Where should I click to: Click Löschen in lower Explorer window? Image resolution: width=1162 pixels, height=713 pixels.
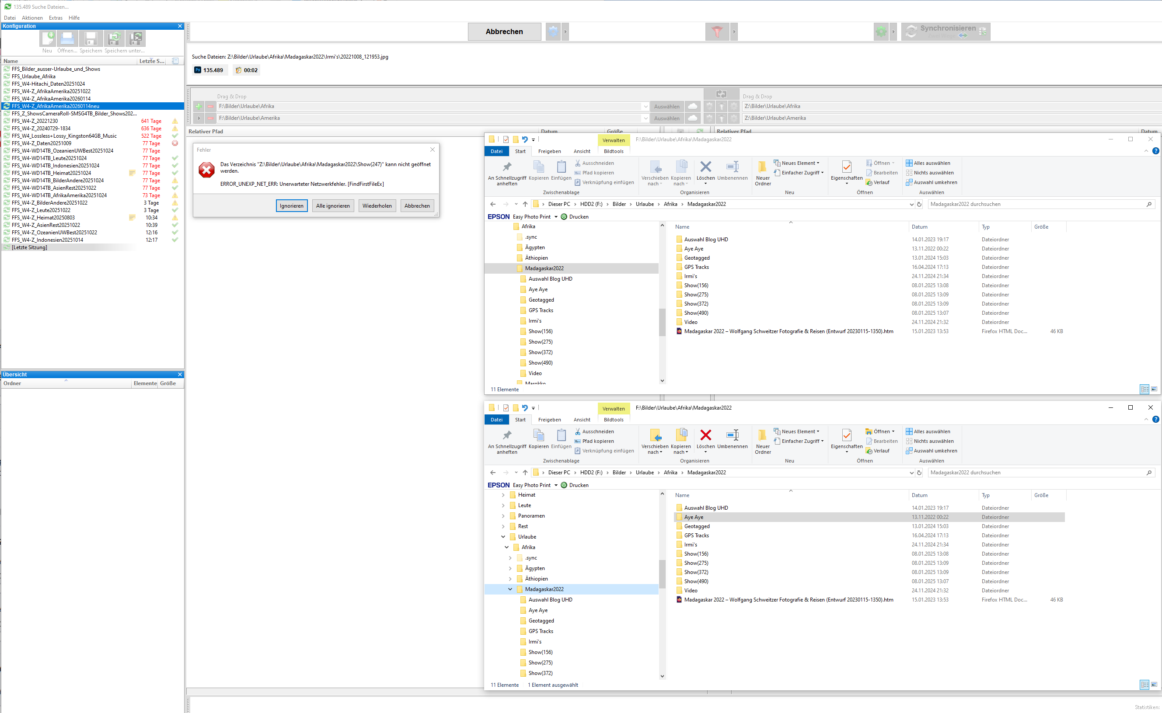click(705, 441)
